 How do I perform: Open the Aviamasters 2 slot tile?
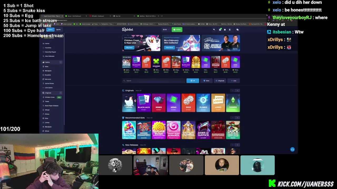(x=144, y=130)
